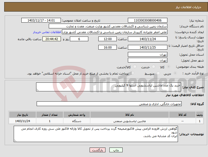Image resolution: width=208 pixels, height=157 pixels.
Task: Select the کالا radio button
Action: point(168,67)
